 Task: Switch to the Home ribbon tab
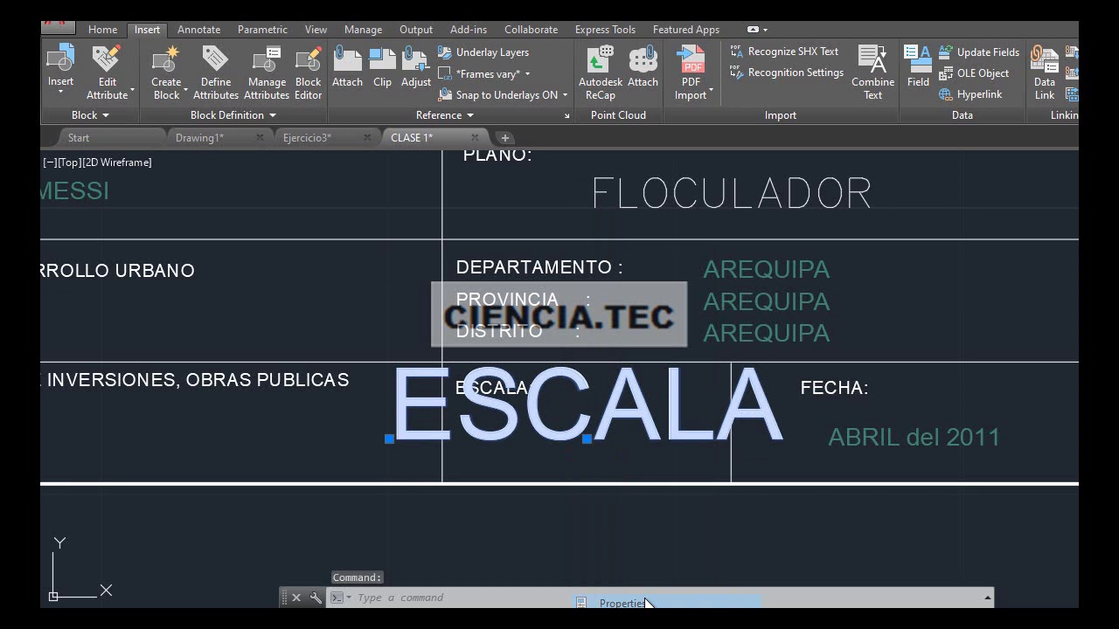click(x=102, y=30)
